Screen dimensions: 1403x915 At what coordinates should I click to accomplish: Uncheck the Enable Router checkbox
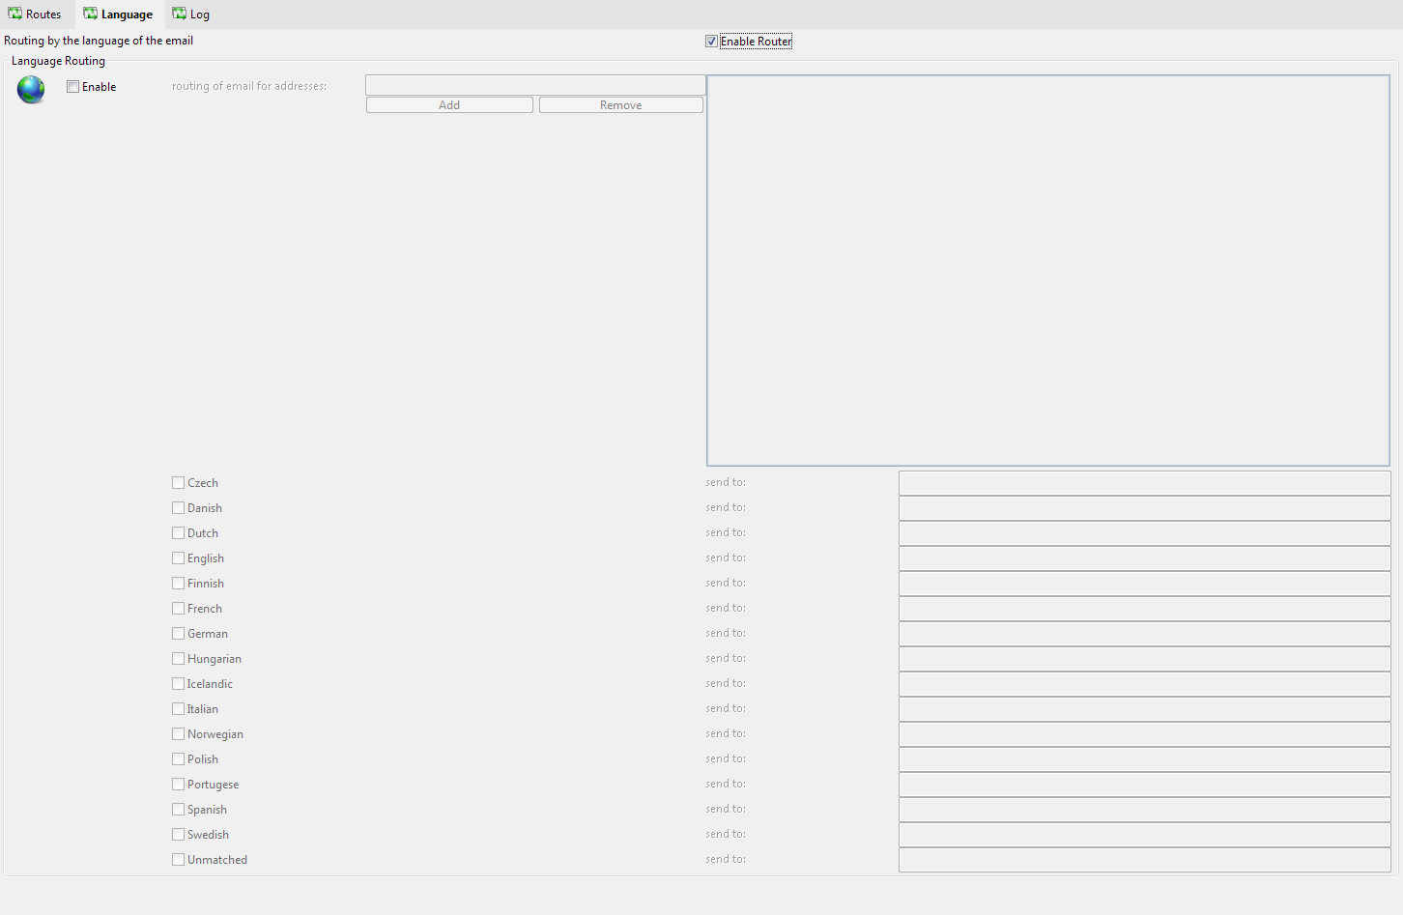(712, 42)
